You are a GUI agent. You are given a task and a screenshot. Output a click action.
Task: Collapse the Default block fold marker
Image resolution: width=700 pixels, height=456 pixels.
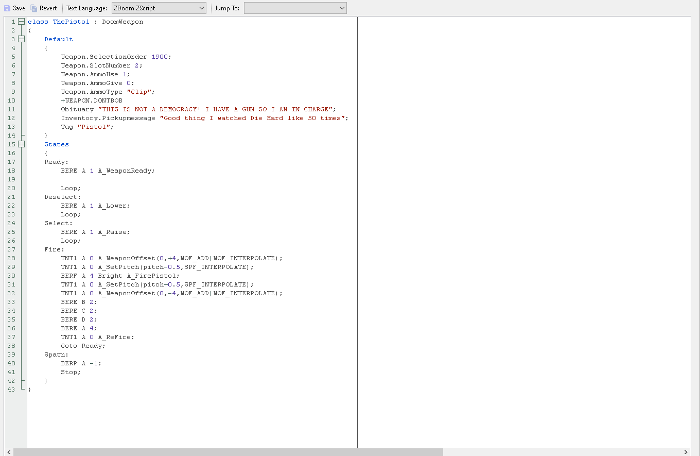[x=21, y=39]
